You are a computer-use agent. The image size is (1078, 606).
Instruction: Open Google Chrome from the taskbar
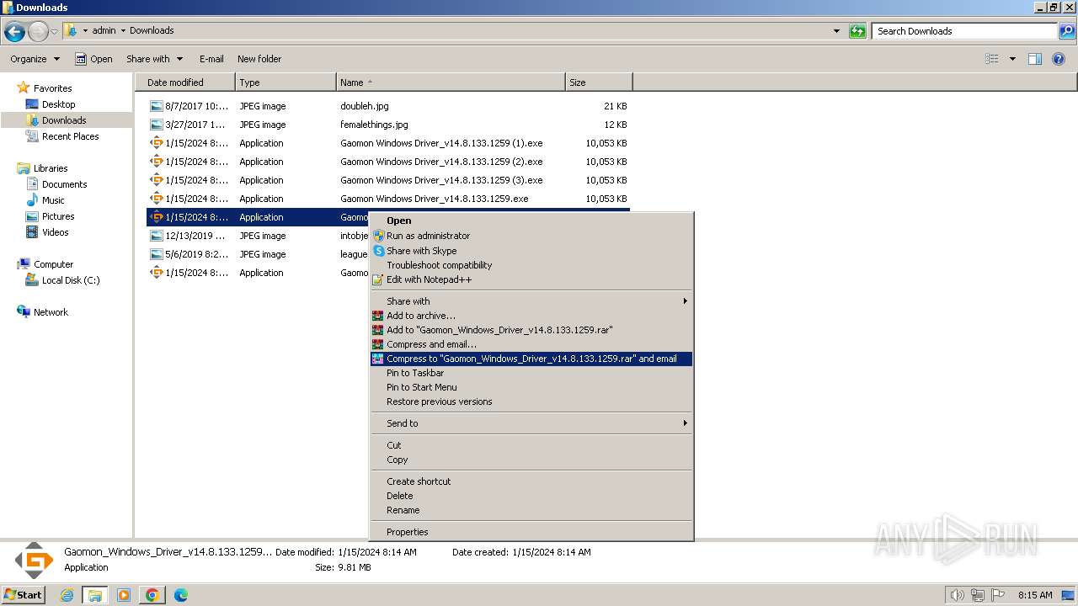tap(152, 595)
